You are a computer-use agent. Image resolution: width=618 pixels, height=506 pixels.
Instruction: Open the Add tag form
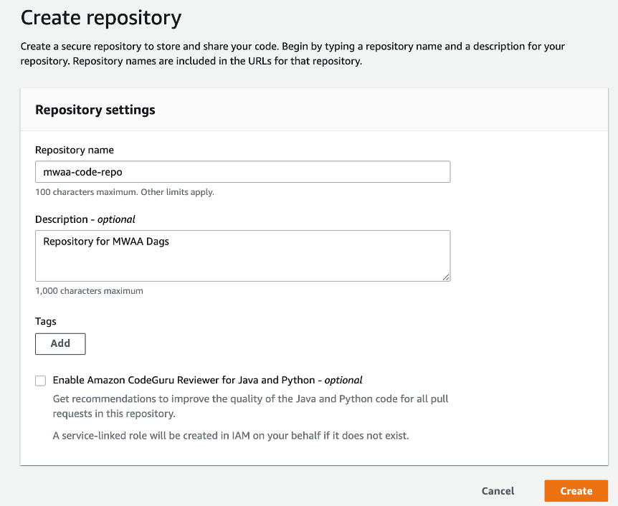tap(60, 344)
